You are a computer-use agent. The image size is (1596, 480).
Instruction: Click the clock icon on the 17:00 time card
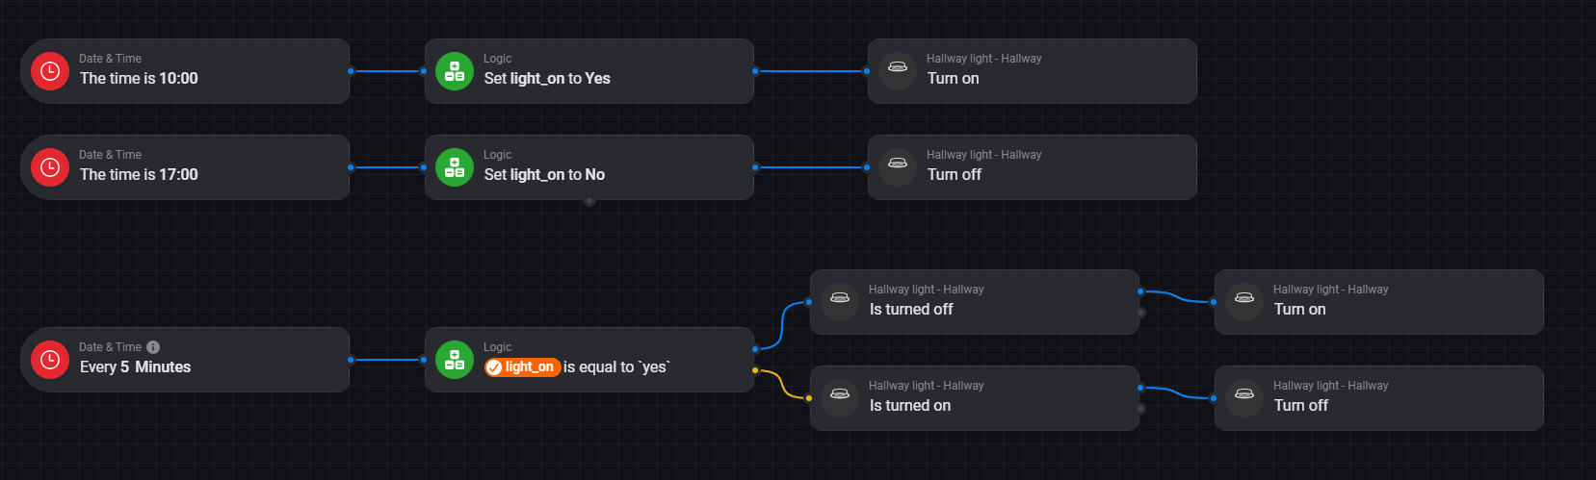50,167
